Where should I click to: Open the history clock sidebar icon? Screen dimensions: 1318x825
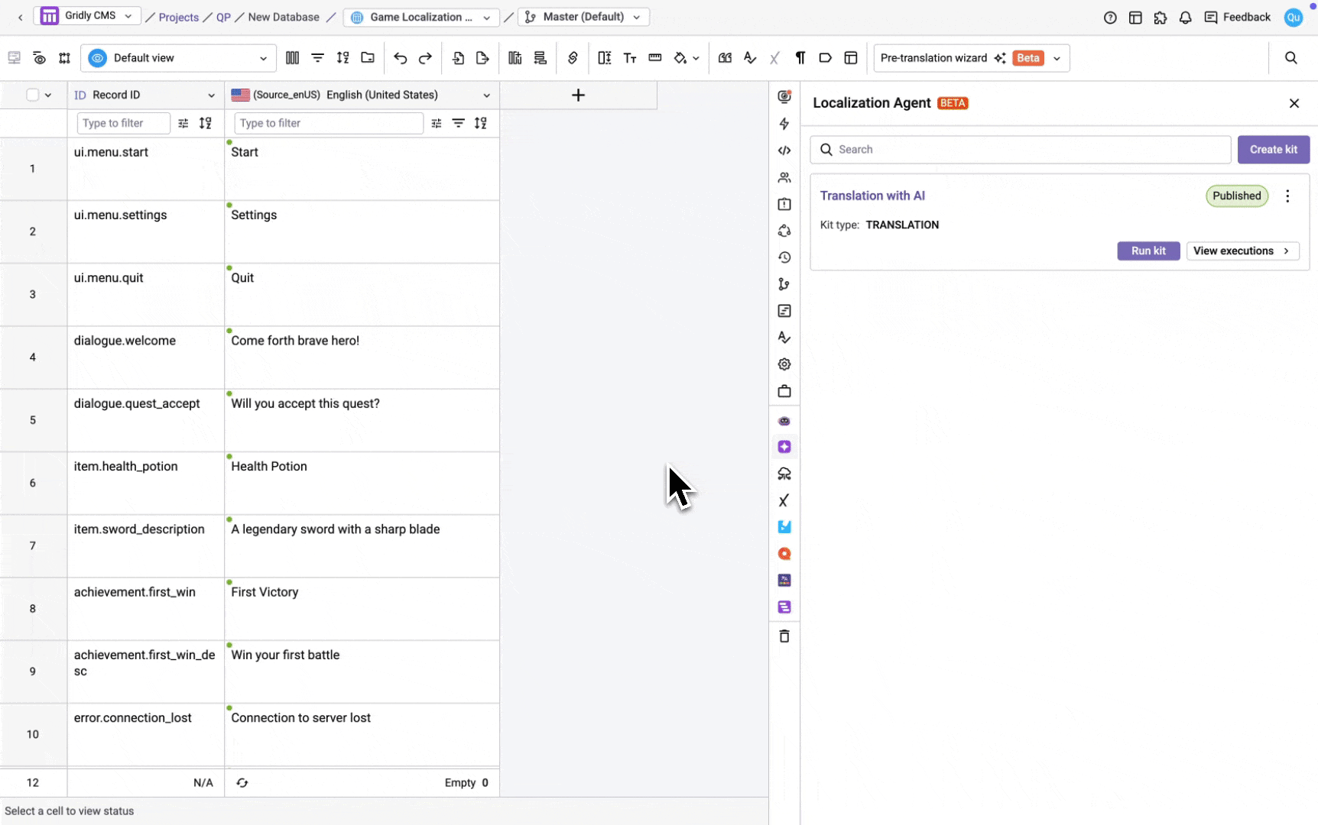point(784,257)
